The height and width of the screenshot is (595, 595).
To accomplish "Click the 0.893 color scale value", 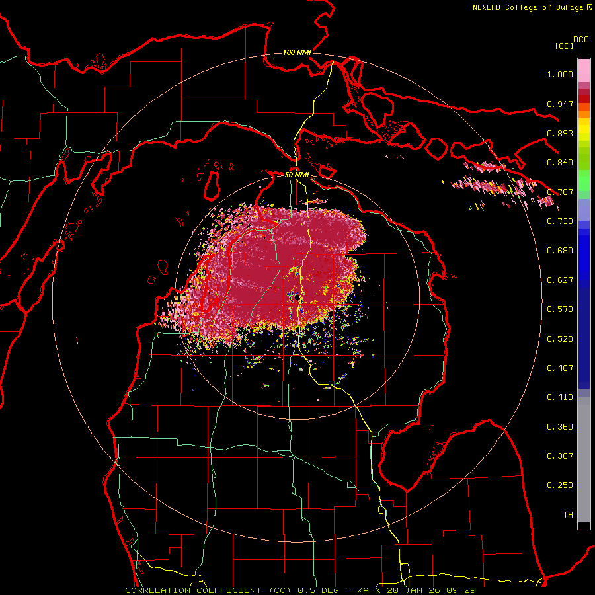I will pyautogui.click(x=560, y=133).
